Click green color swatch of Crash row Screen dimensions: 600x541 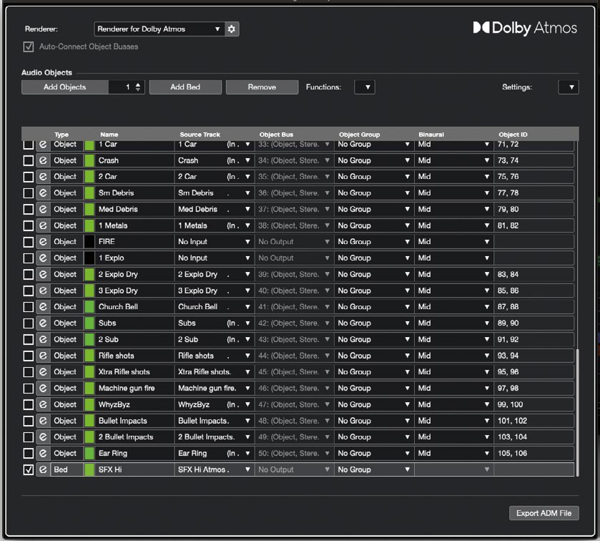point(89,160)
